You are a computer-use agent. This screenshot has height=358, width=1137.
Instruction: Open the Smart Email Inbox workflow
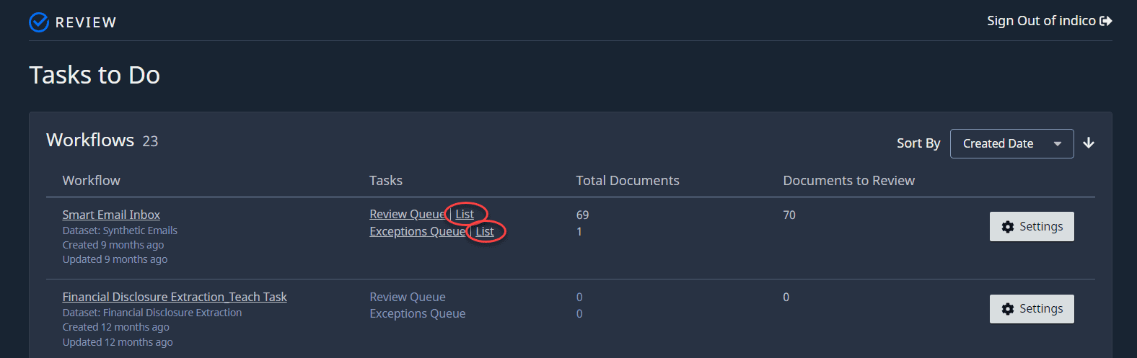pos(111,215)
